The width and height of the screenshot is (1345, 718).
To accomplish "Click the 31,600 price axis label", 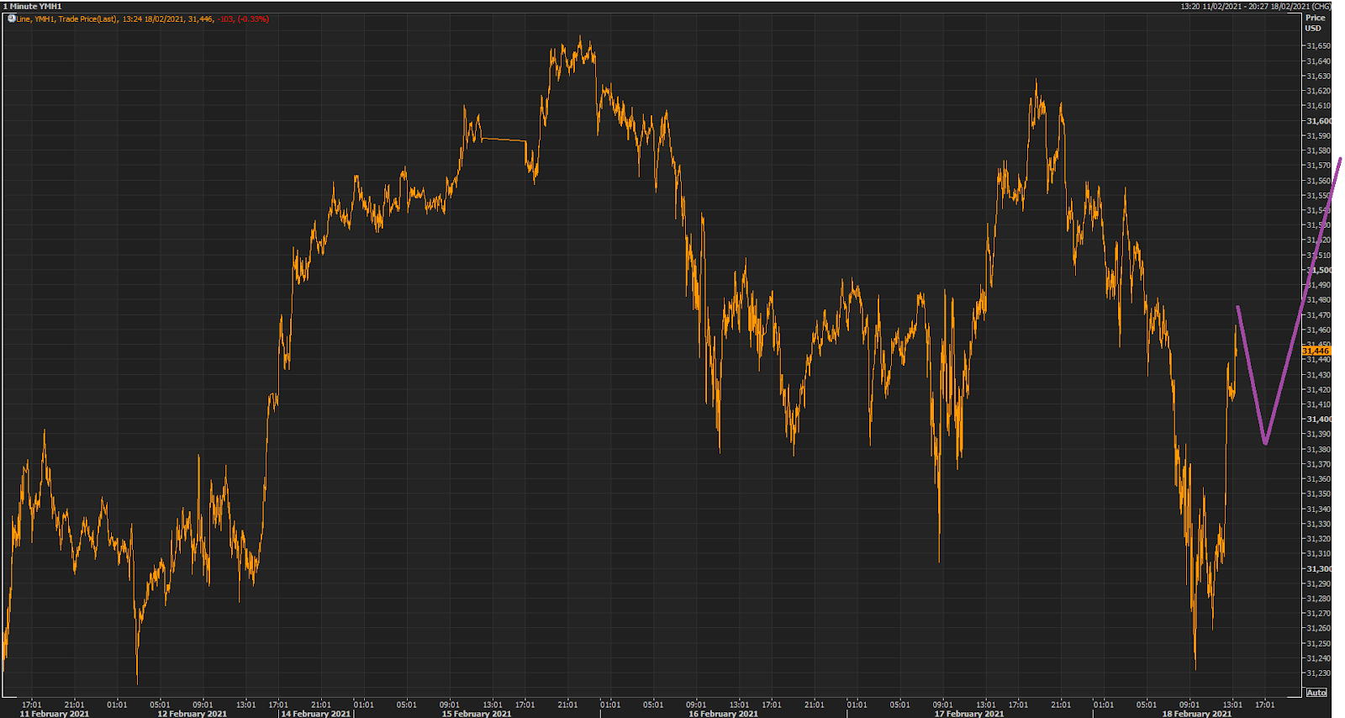I will click(1318, 121).
